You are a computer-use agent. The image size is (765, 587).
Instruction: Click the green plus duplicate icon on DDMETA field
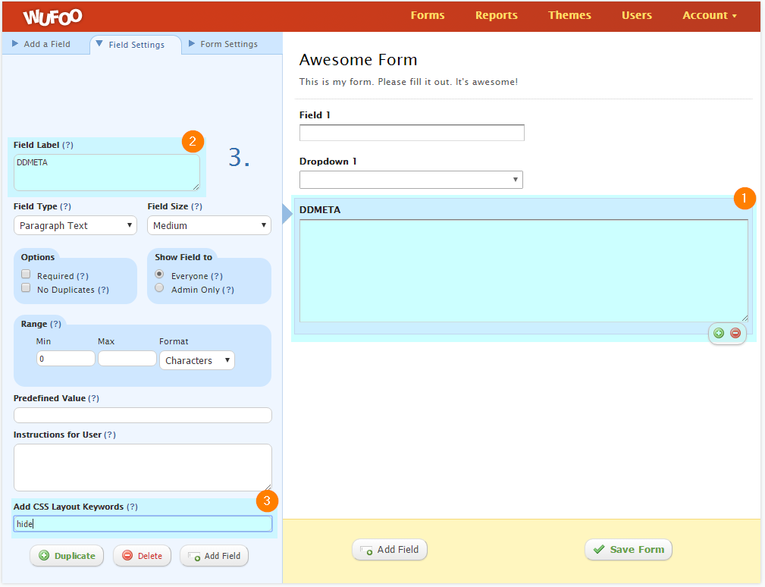[719, 333]
